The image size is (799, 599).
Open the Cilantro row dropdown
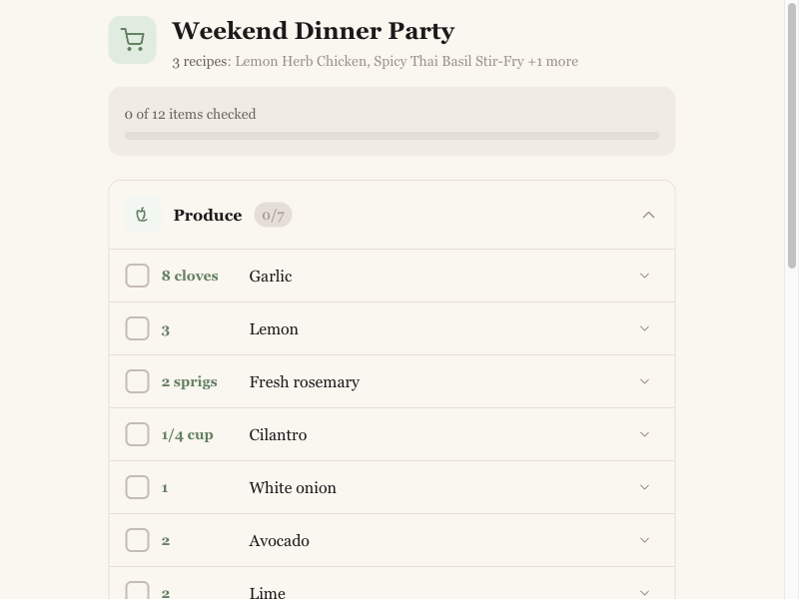tap(644, 434)
